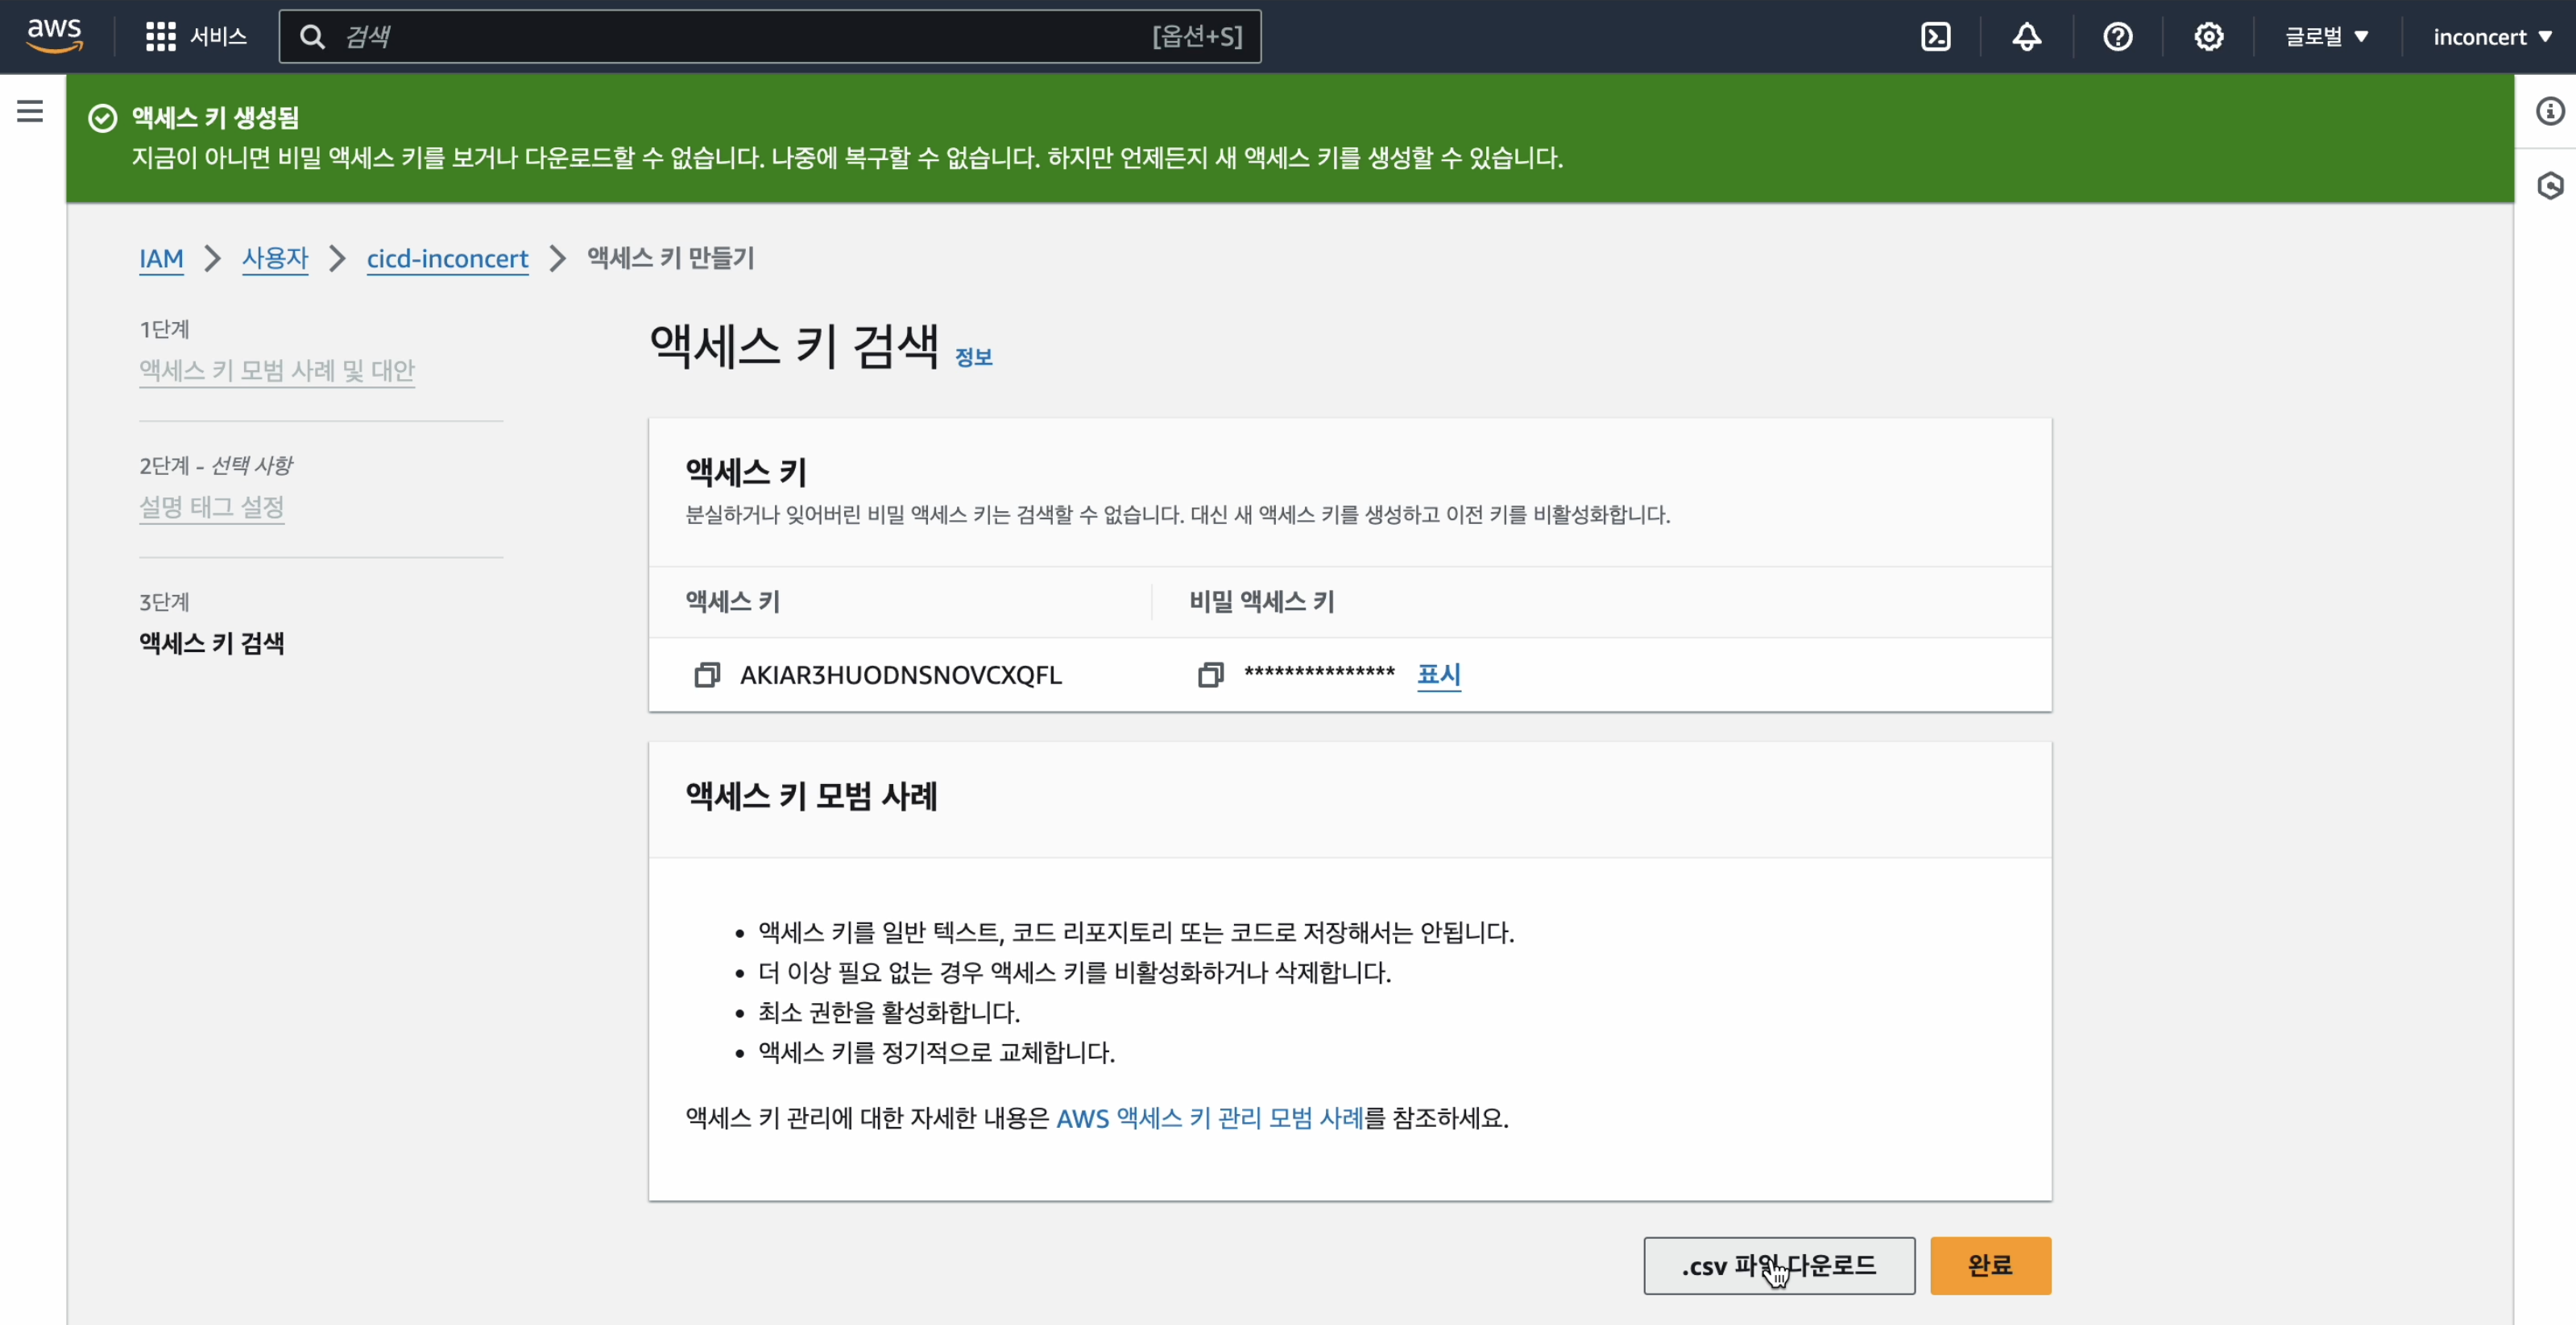This screenshot has width=2576, height=1325.
Task: Open the services grid icon
Action: [x=161, y=36]
